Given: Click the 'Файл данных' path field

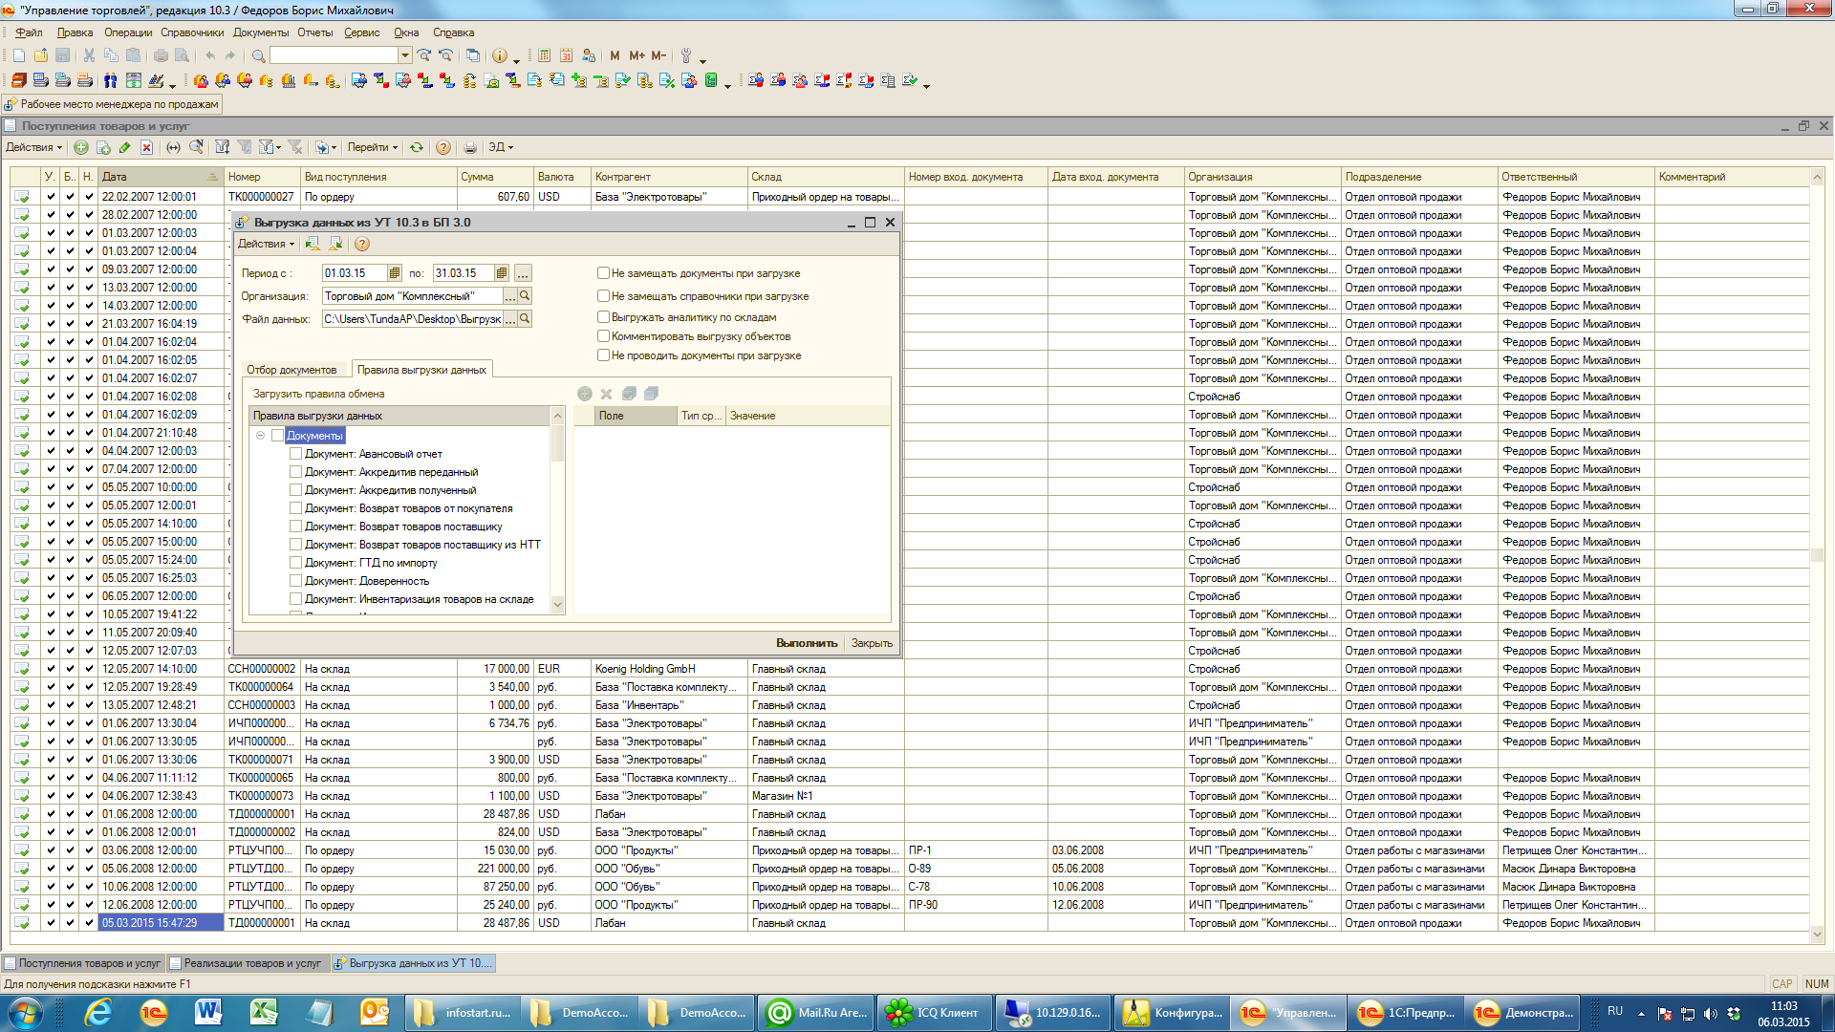Looking at the screenshot, I should pyautogui.click(x=412, y=319).
